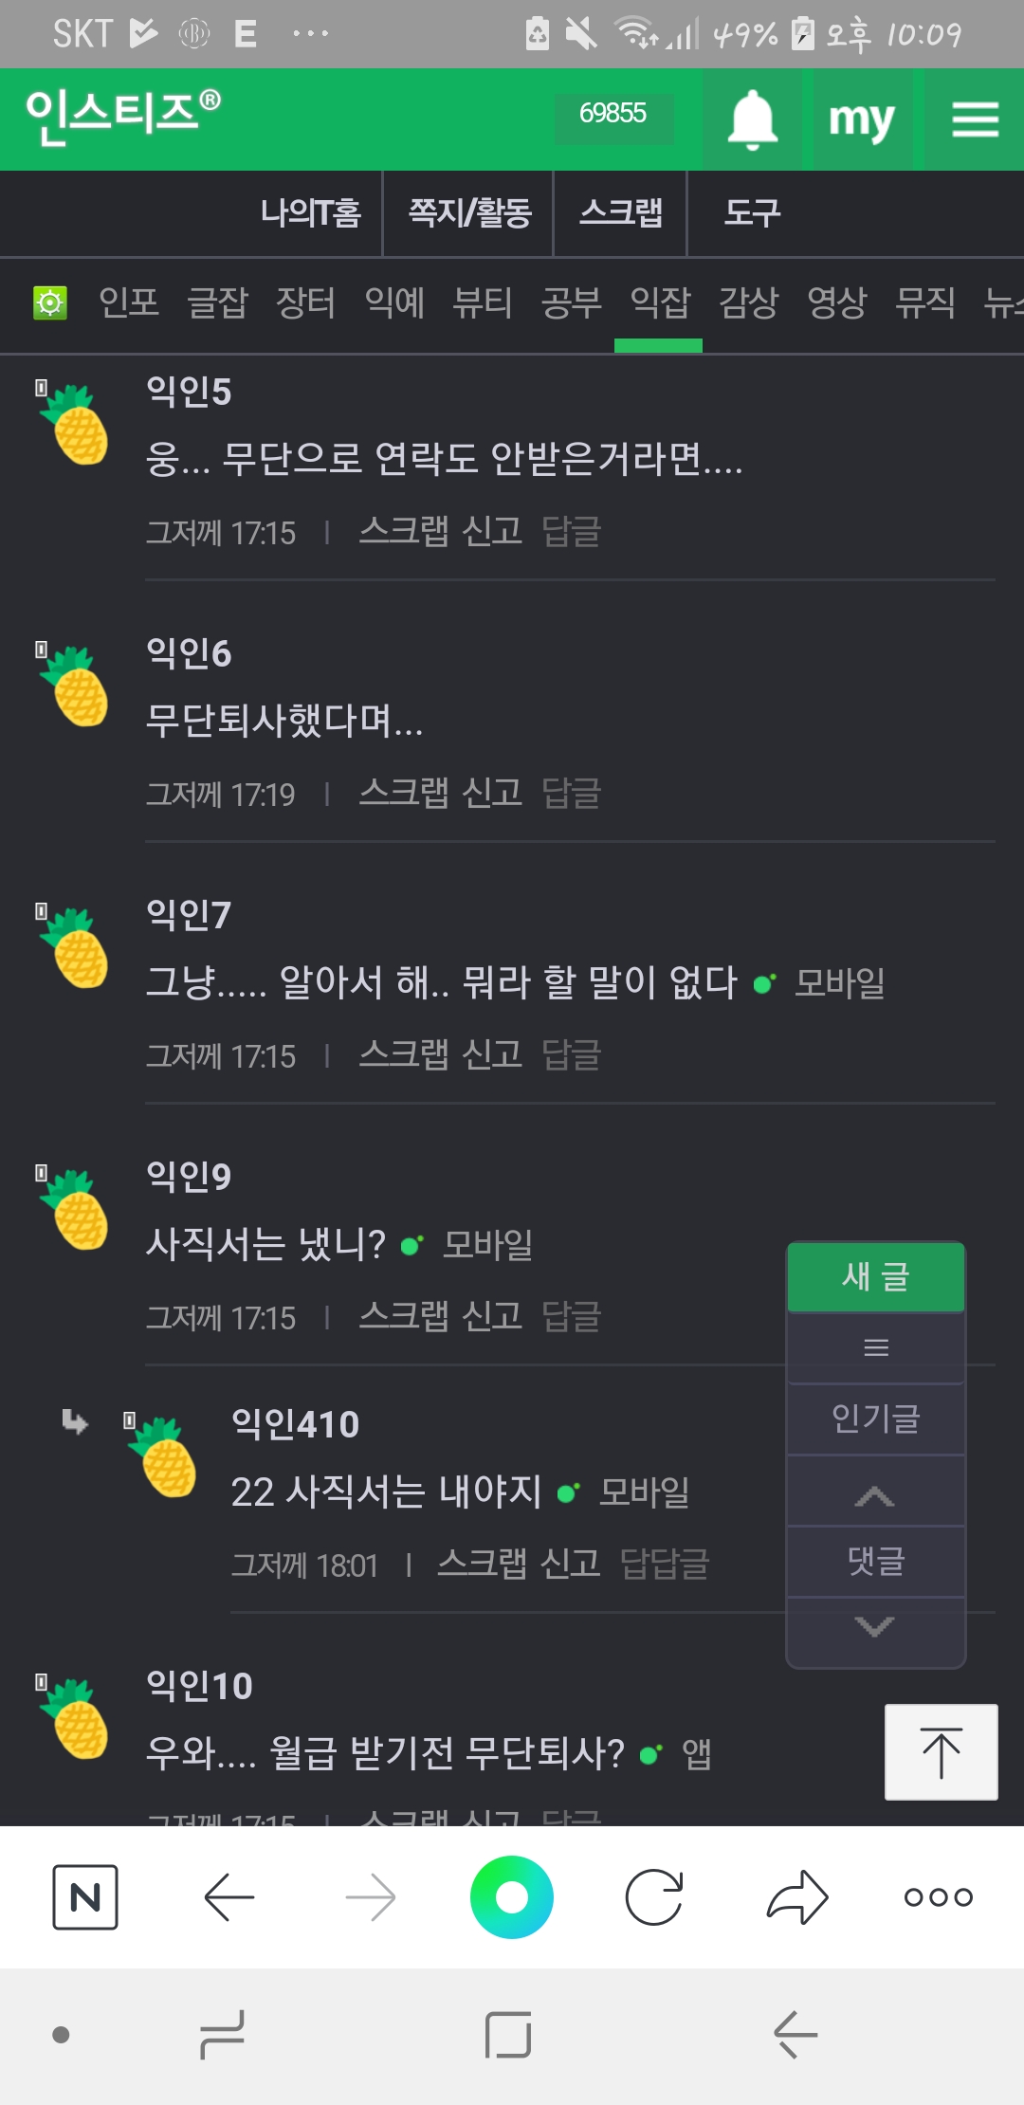Tap the 69855 points counter
The image size is (1024, 2105).
pyautogui.click(x=613, y=114)
